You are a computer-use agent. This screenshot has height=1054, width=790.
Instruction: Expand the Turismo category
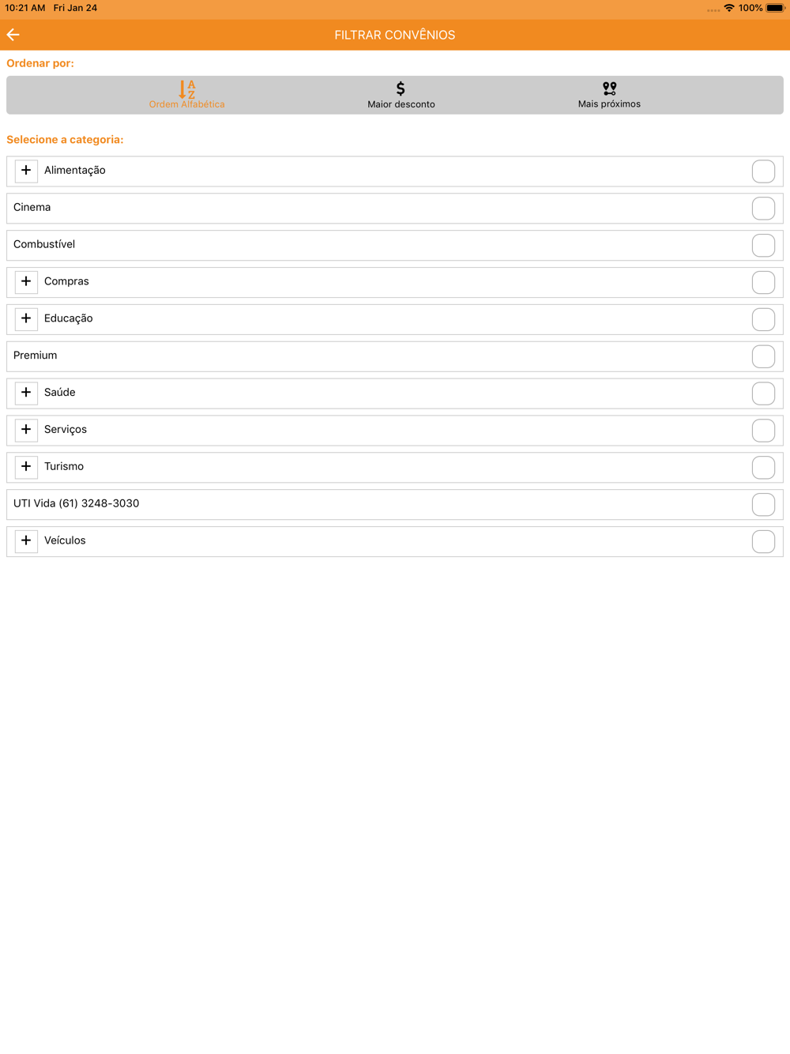(26, 467)
